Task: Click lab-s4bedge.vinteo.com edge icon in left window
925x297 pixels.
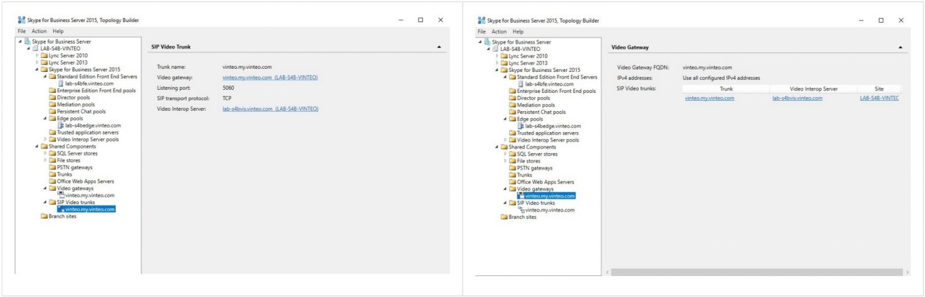Action: click(61, 125)
